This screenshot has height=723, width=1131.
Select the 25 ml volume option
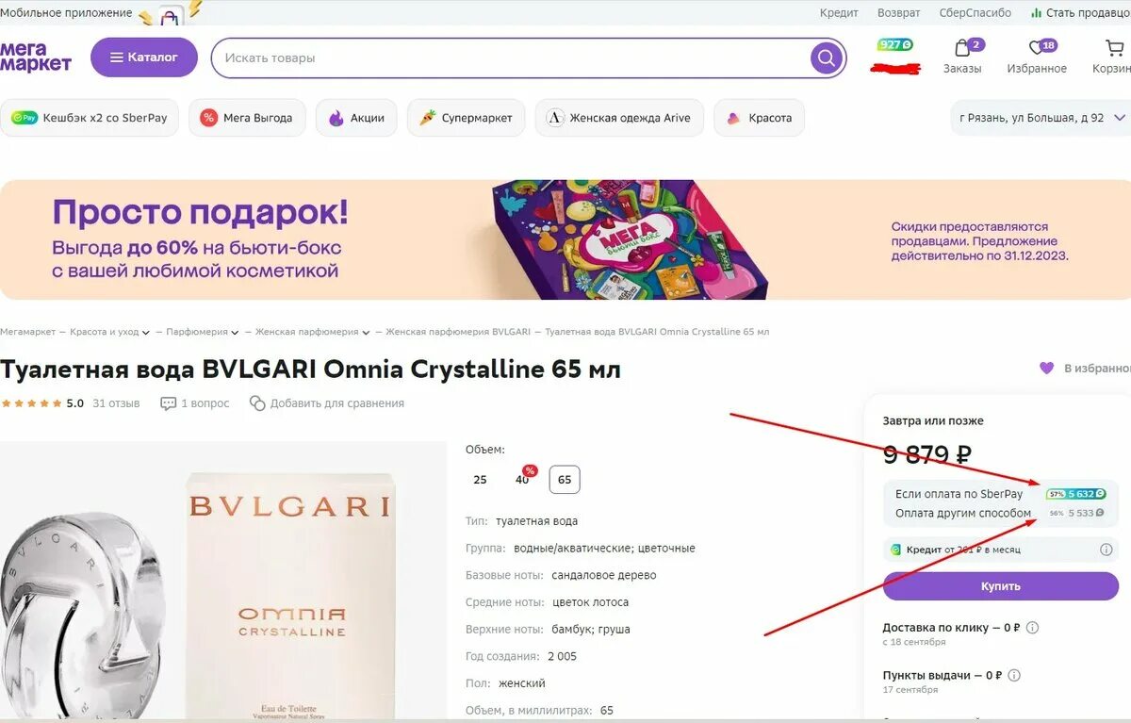480,480
